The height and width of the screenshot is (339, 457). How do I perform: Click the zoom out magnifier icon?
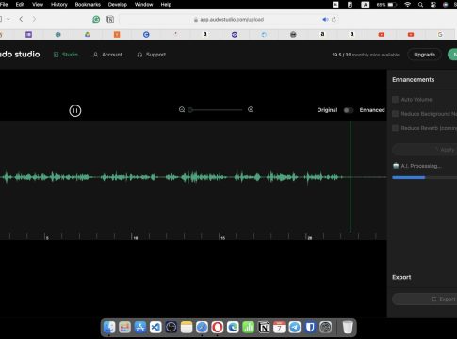(x=182, y=109)
